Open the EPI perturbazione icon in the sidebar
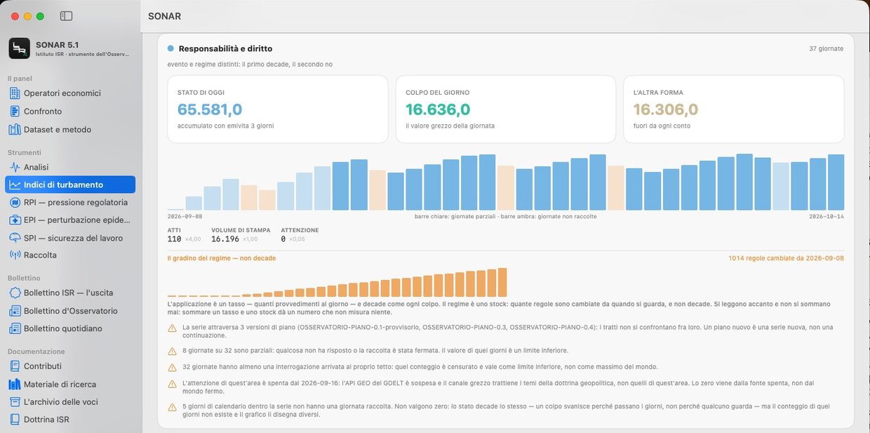 pyautogui.click(x=15, y=220)
